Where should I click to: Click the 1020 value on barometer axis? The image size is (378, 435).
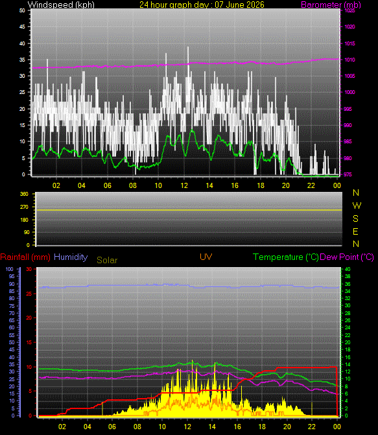(x=349, y=27)
